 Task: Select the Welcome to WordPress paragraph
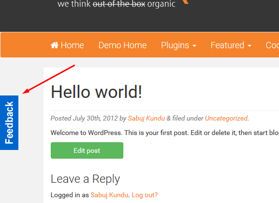pyautogui.click(x=165, y=133)
